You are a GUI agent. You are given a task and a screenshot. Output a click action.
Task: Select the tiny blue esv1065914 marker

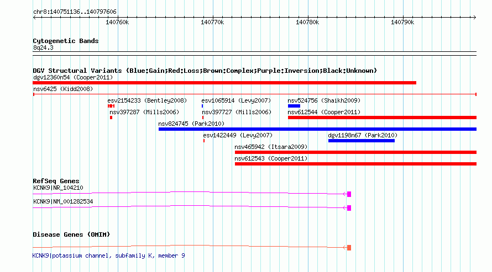(202, 106)
